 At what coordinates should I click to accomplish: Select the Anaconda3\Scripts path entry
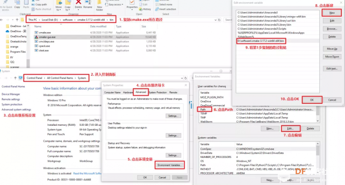pyautogui.click(x=262, y=29)
